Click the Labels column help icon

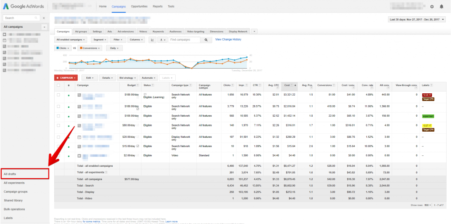432,85
